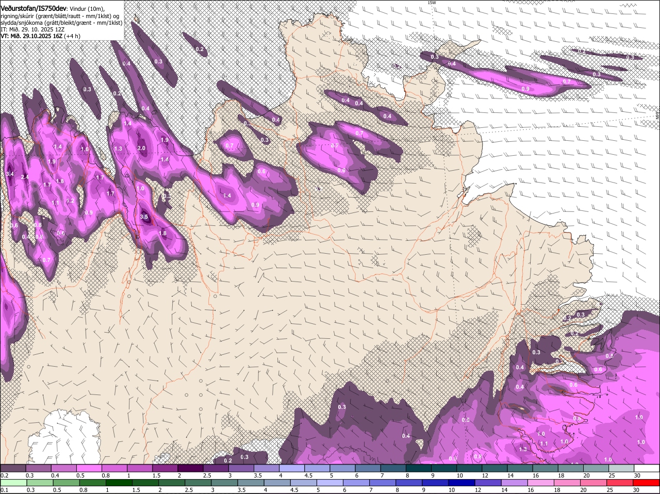This screenshot has height=494, width=660.
Task: Pick the bright pink 0.5–0.8 swatch, top legend row
Action: click(89, 468)
